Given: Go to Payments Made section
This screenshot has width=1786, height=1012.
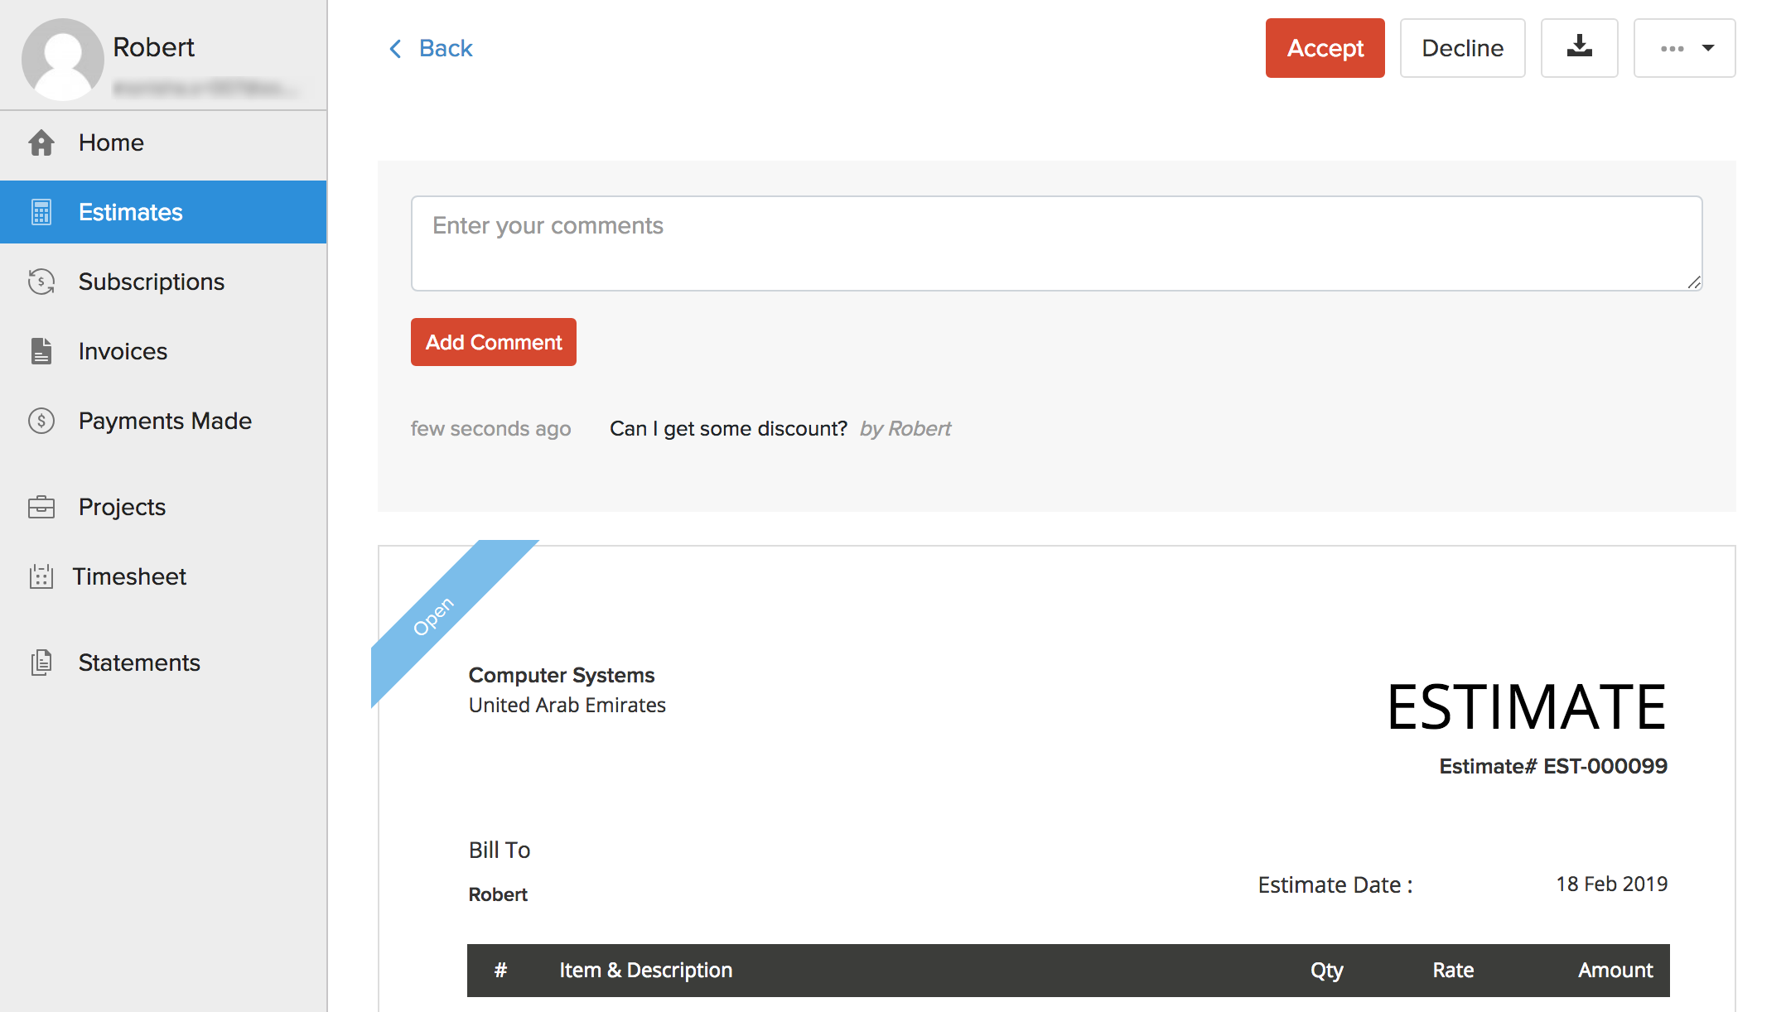Looking at the screenshot, I should point(164,421).
